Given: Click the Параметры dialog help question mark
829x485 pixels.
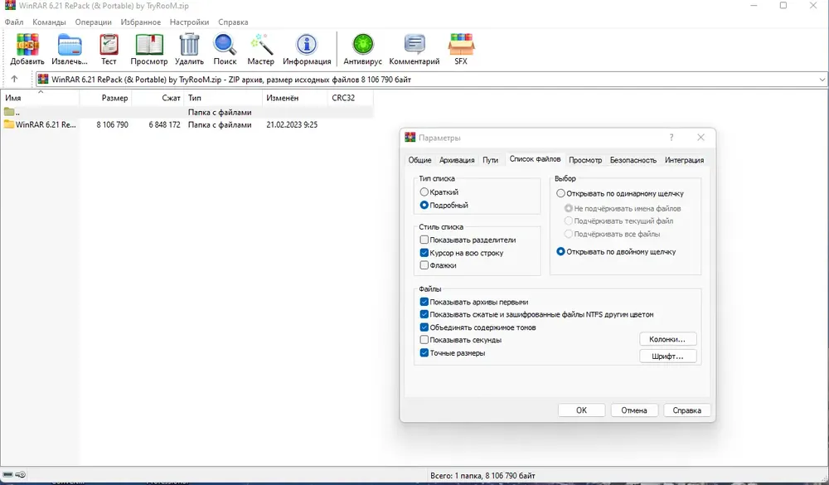Looking at the screenshot, I should click(671, 138).
